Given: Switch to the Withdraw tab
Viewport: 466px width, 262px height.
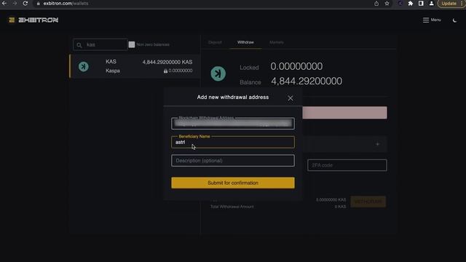Looking at the screenshot, I should pos(245,42).
